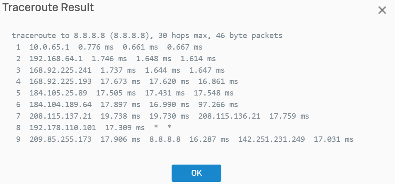
Task: Click the 8.8.8.8 address in hop 9
Action: click(165, 139)
